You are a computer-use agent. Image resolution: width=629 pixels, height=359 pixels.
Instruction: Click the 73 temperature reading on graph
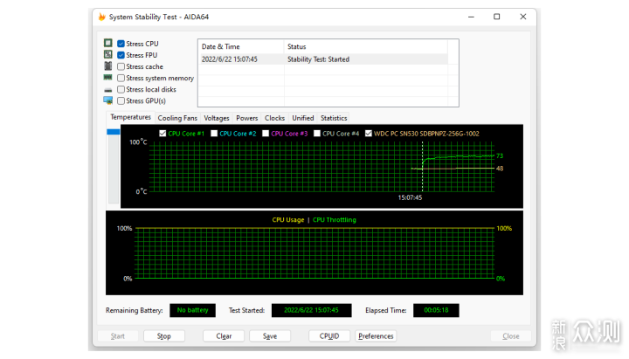pyautogui.click(x=500, y=155)
